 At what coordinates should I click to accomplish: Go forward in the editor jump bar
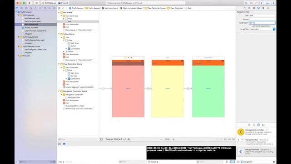[66, 8]
